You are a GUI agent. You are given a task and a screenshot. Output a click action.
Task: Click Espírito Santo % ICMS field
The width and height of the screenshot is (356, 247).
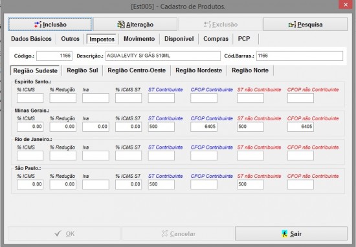click(30, 98)
